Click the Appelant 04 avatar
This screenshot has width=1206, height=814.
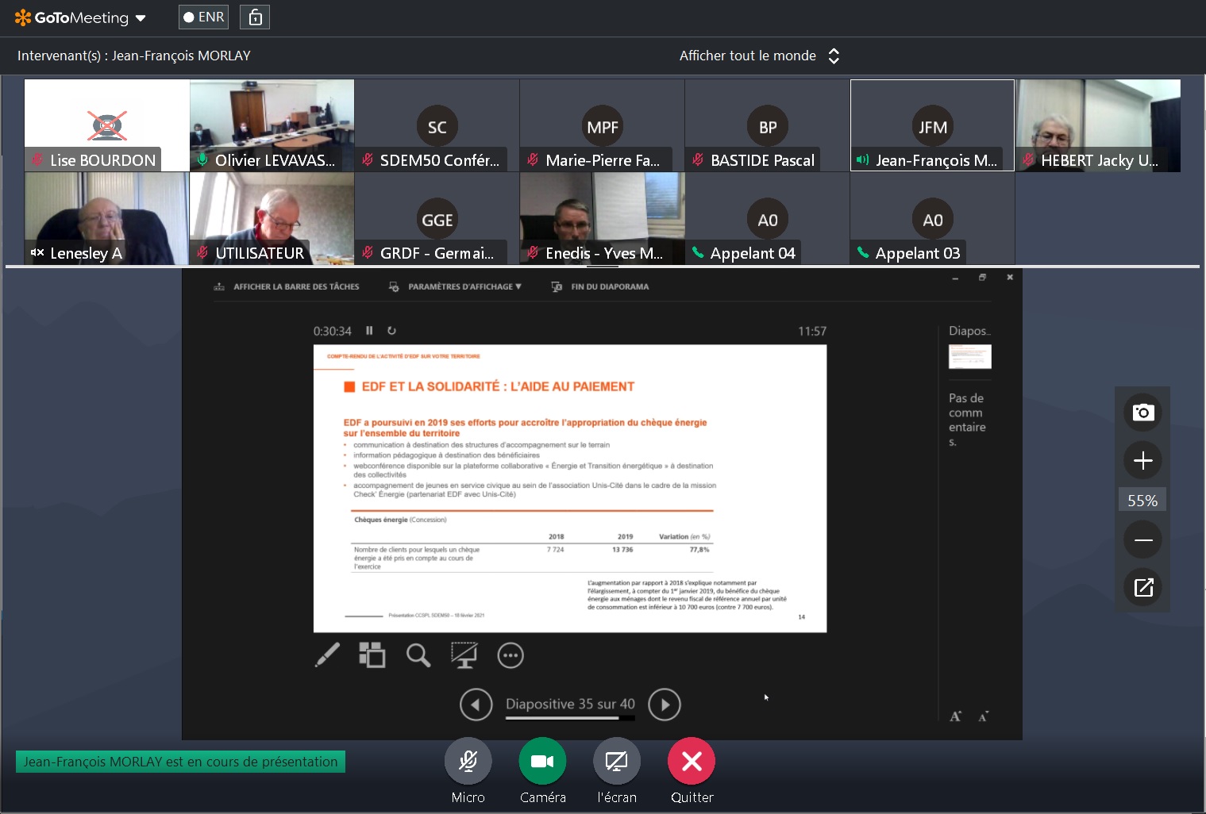(768, 220)
